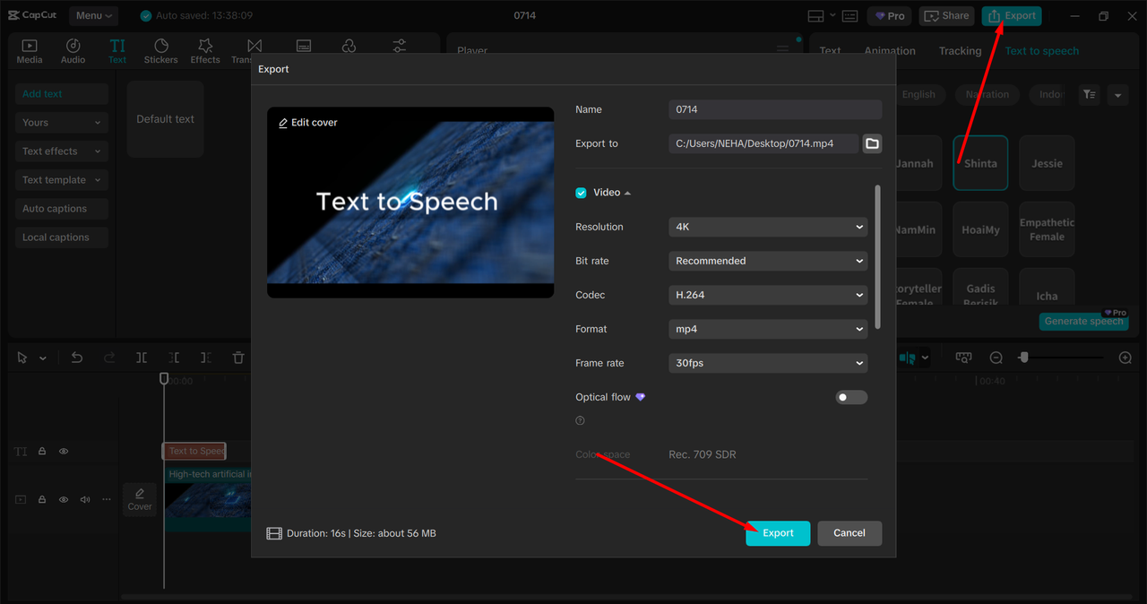Click the Name input field containing 0714
This screenshot has width=1147, height=604.
click(x=775, y=109)
